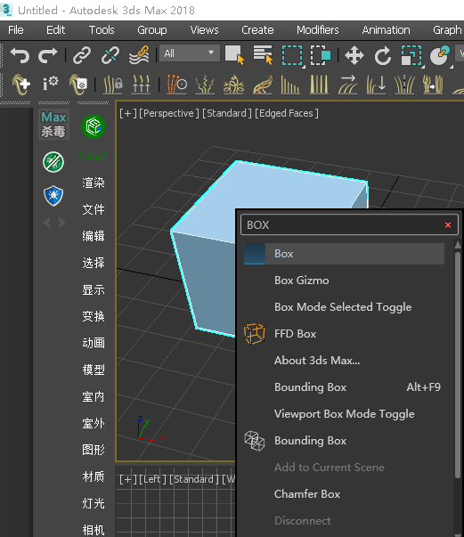Open the All selection filter dropdown
Image resolution: width=464 pixels, height=537 pixels.
pyautogui.click(x=190, y=53)
